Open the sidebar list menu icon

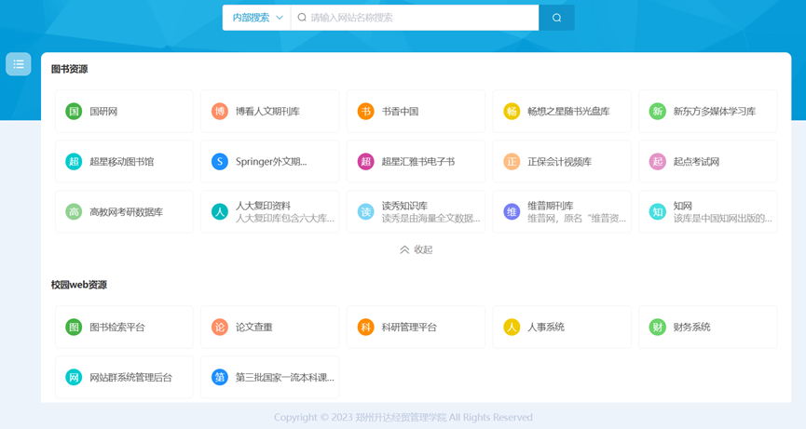tap(19, 64)
